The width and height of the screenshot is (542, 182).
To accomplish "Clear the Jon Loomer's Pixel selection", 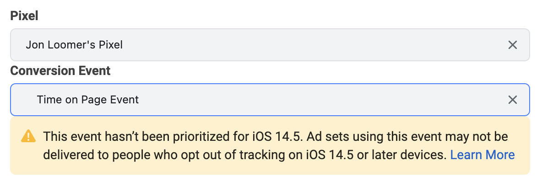I will point(512,45).
